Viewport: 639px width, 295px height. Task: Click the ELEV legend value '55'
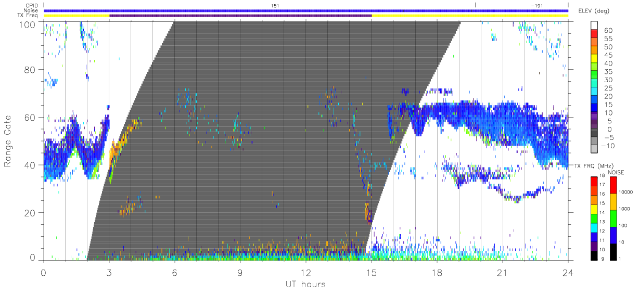tap(608, 39)
